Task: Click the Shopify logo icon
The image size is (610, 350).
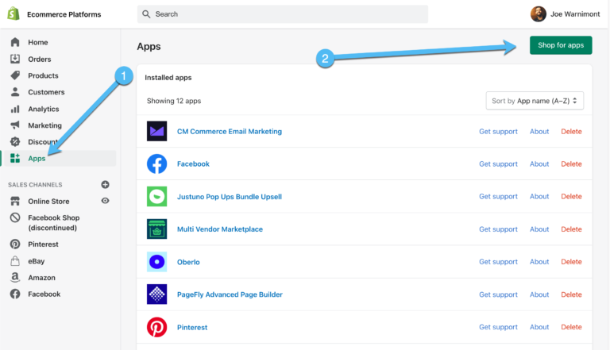Action: [14, 14]
